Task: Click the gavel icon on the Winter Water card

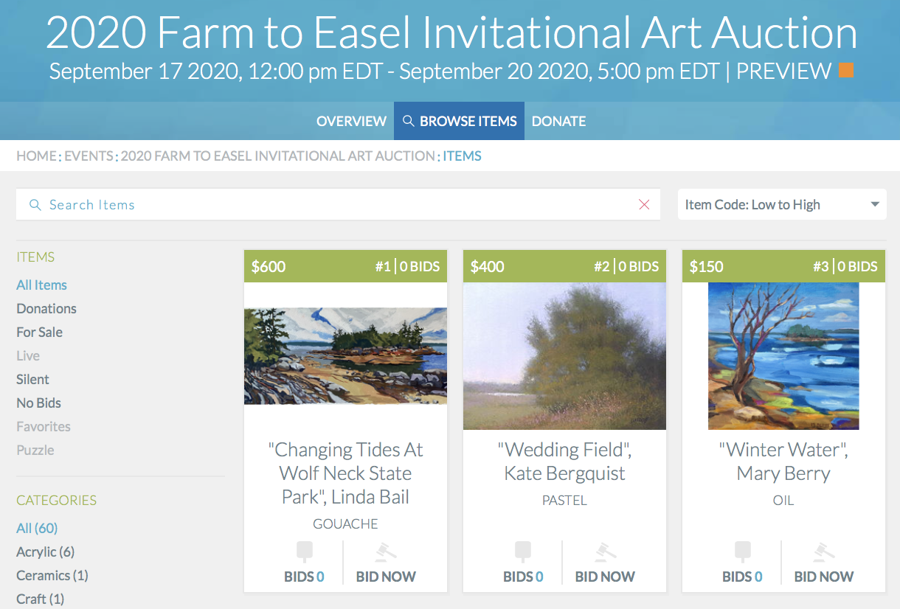Action: click(x=823, y=552)
